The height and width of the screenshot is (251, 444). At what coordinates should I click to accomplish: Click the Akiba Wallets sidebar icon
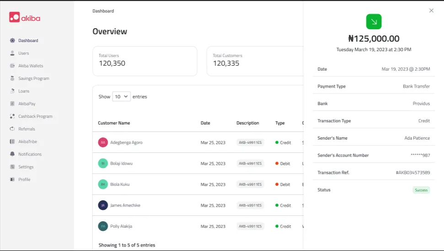click(12, 66)
